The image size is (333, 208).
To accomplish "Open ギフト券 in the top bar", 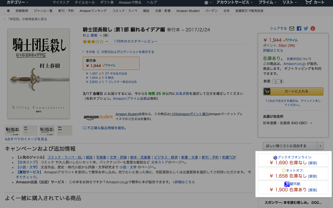I will (x=107, y=2).
